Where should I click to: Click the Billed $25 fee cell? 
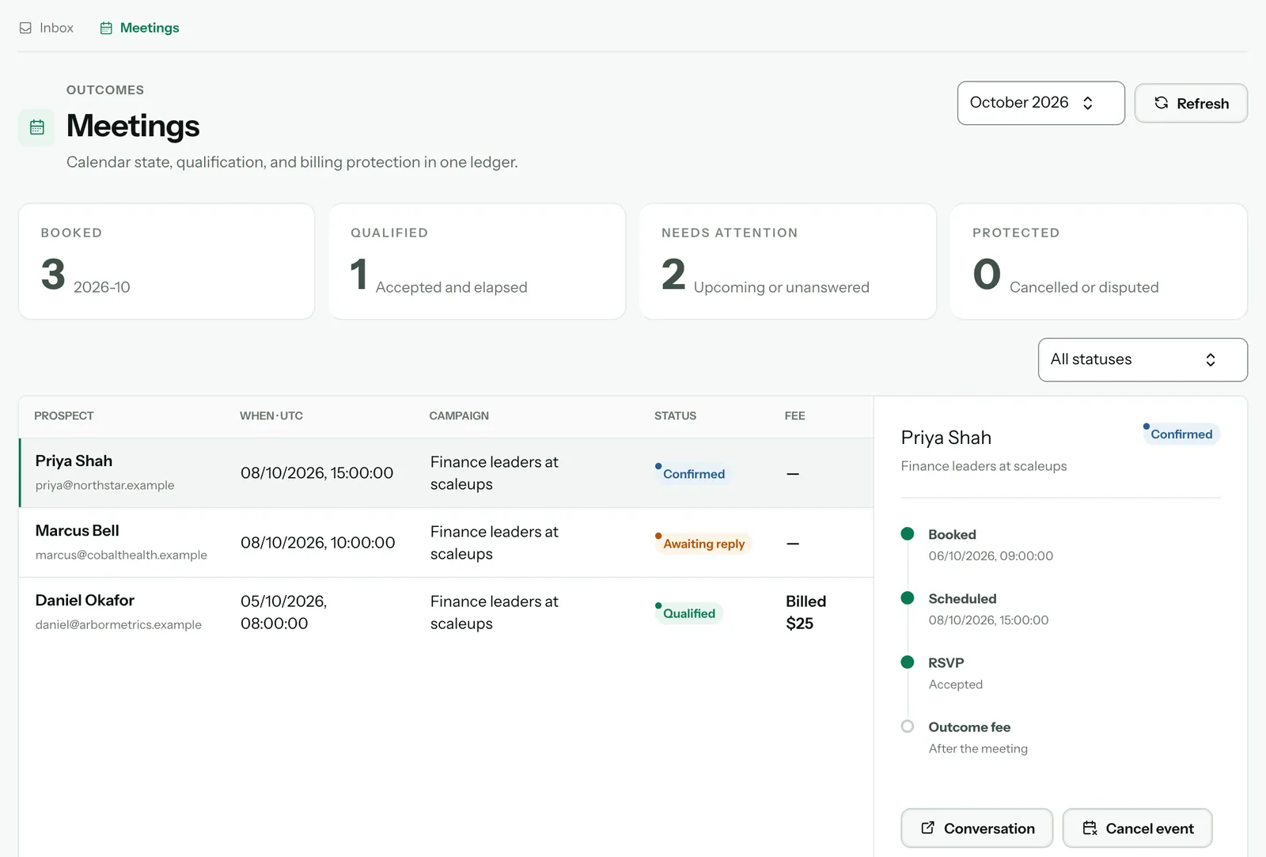[x=805, y=612]
